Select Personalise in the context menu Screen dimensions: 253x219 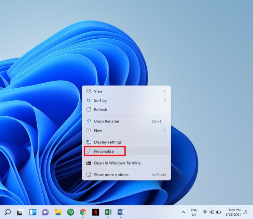pos(104,151)
